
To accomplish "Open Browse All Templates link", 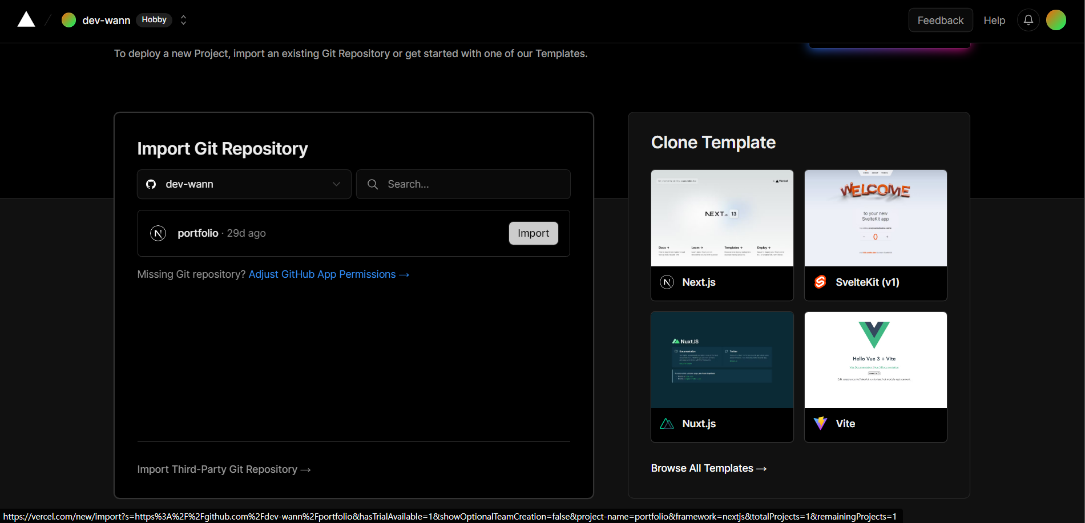I will 709,468.
